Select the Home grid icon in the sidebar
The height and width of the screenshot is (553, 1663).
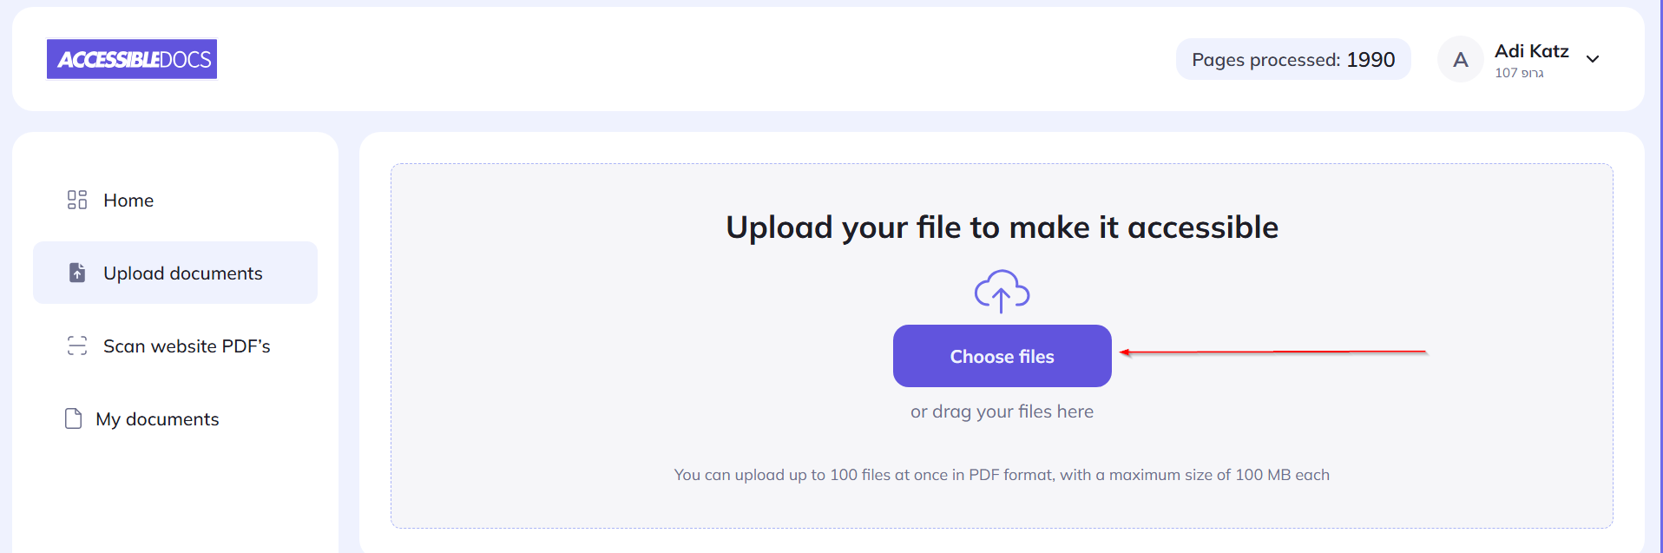point(76,200)
